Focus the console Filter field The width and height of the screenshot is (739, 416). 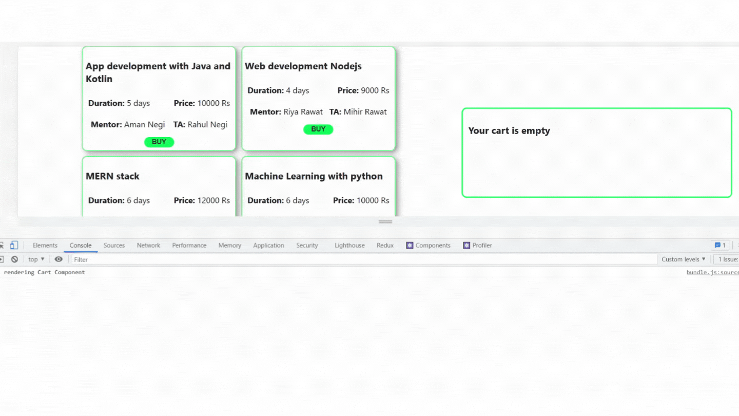364,259
